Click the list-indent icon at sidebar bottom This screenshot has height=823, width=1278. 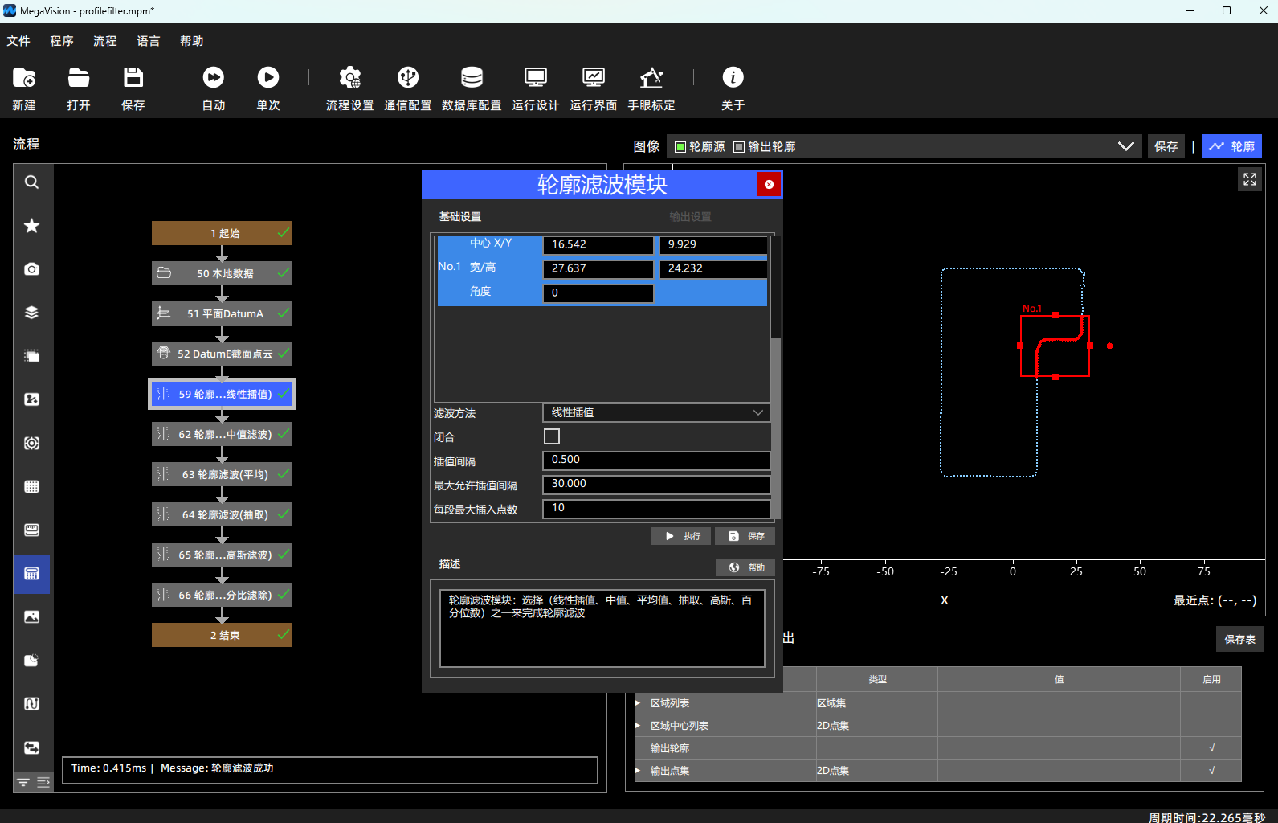click(43, 783)
